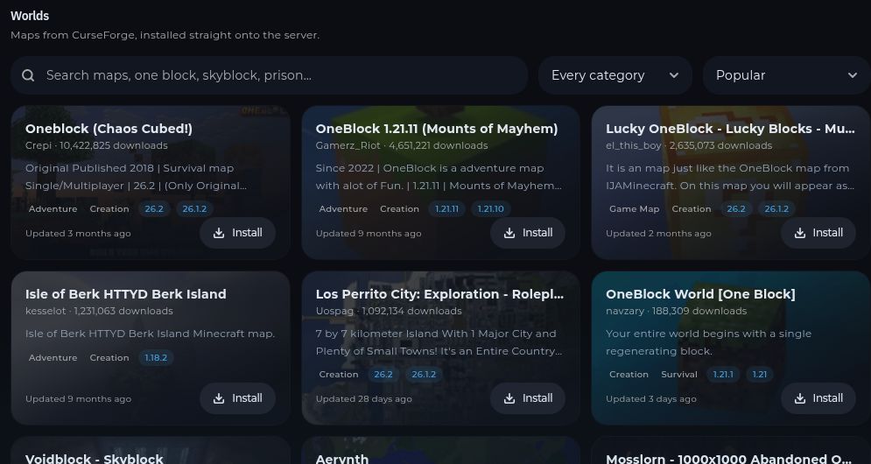Viewport: 871px width, 464px height.
Task: Click author line Gamerz_Riot 4,651,221 downloads
Action: click(402, 145)
